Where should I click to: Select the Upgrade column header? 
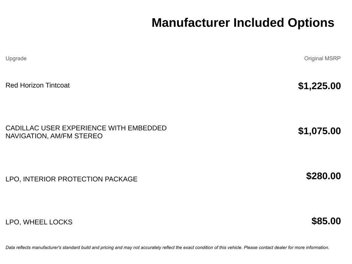click(x=16, y=58)
